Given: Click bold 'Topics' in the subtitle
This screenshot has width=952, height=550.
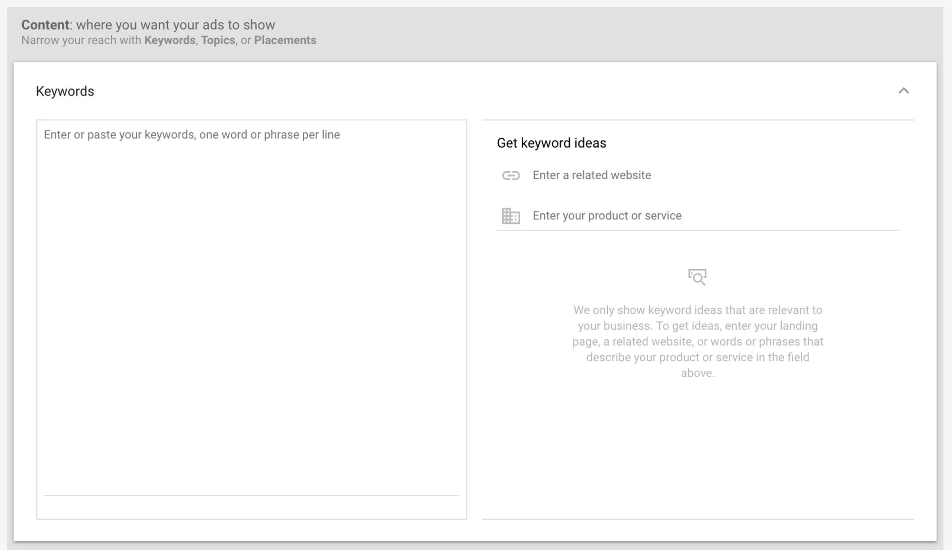Looking at the screenshot, I should pyautogui.click(x=218, y=41).
